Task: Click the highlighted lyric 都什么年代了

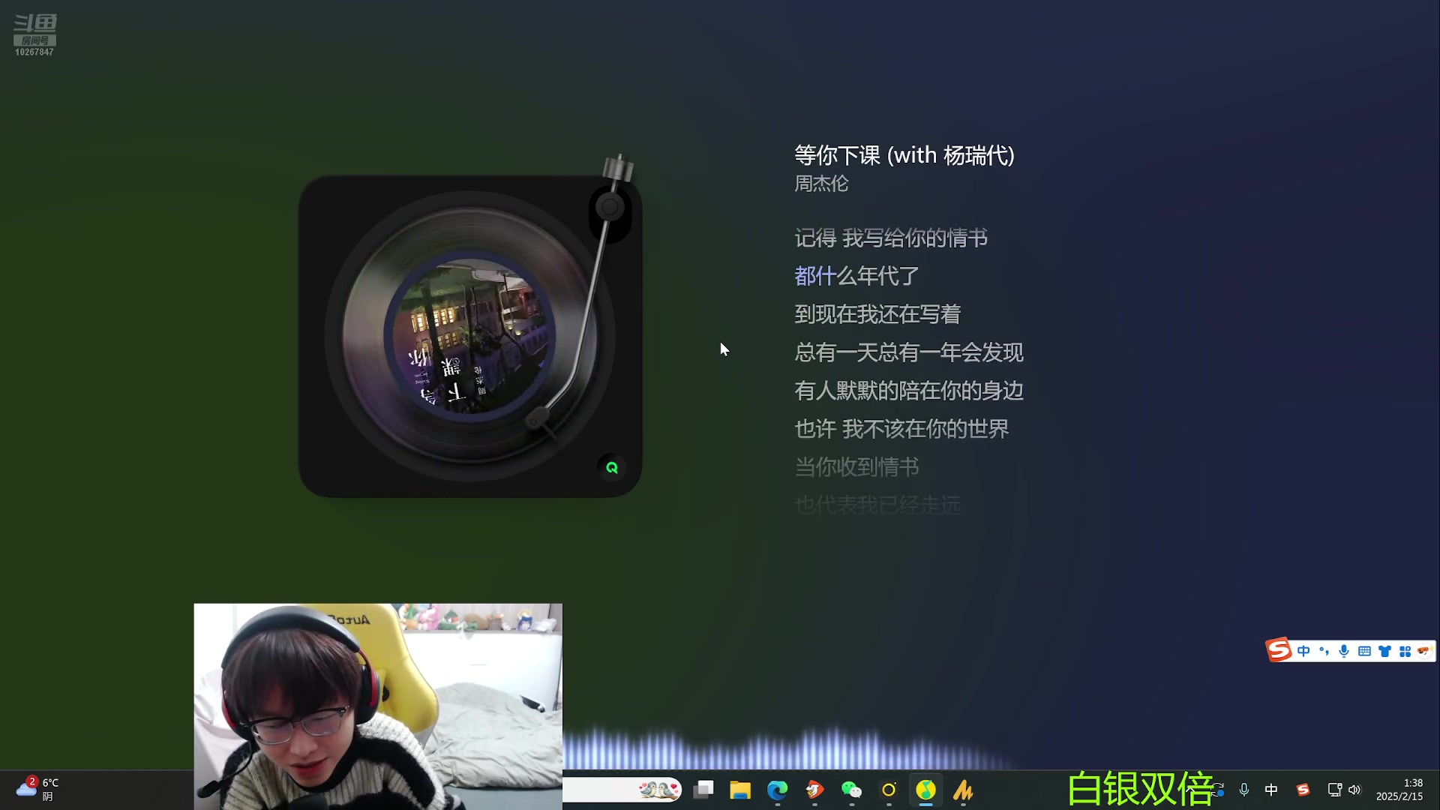Action: tap(856, 276)
